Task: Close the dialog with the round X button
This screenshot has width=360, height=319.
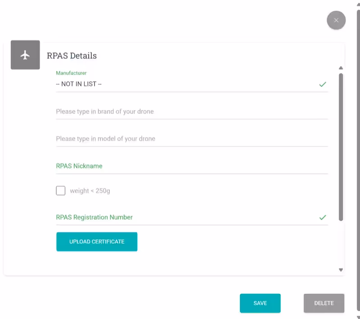Action: pos(336,20)
